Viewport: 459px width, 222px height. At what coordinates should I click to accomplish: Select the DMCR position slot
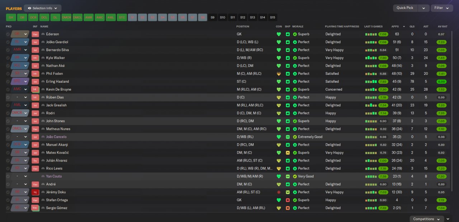(66, 18)
